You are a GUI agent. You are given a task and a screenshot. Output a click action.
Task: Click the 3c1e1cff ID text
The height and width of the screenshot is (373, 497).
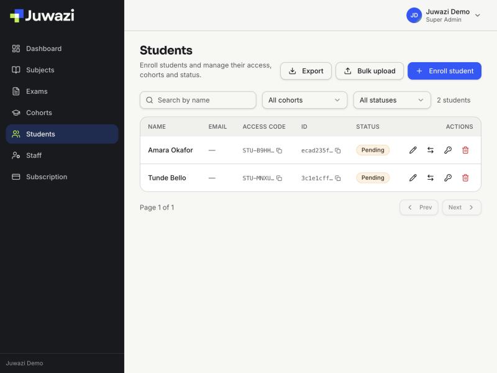[x=317, y=178]
